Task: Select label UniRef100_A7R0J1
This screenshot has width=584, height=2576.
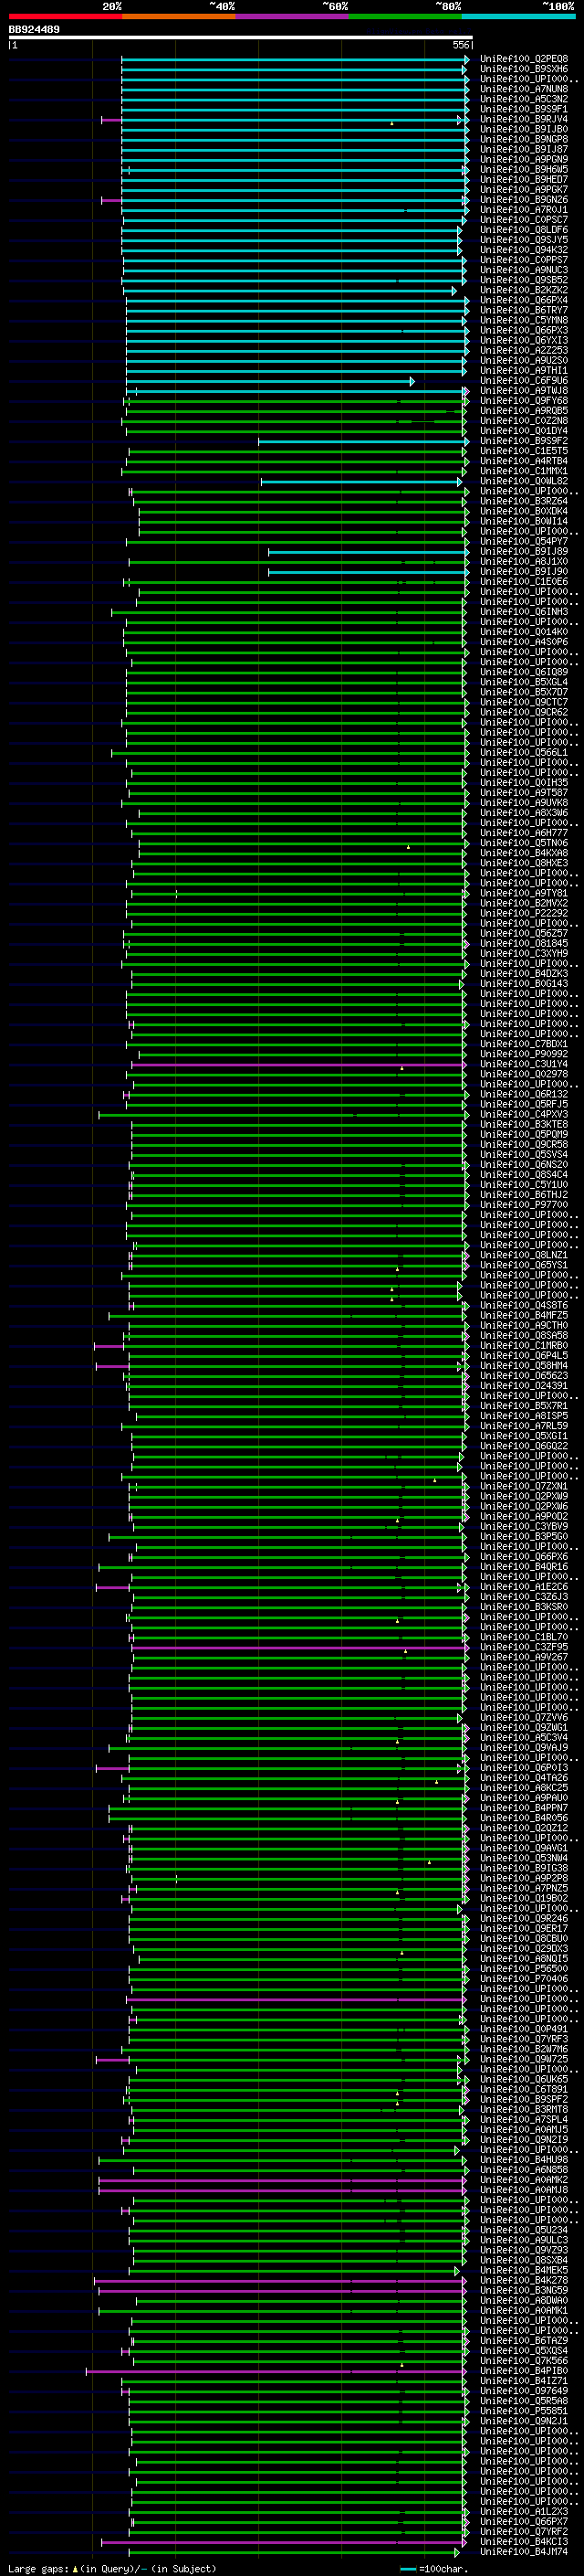Action: tap(524, 210)
